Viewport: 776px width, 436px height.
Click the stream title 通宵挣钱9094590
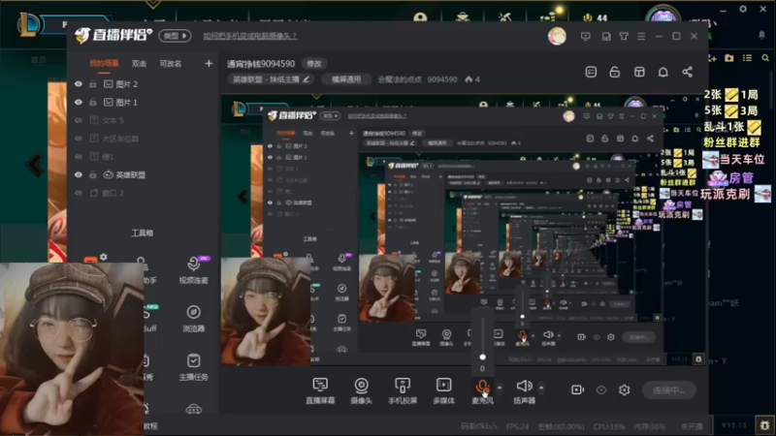pyautogui.click(x=261, y=64)
